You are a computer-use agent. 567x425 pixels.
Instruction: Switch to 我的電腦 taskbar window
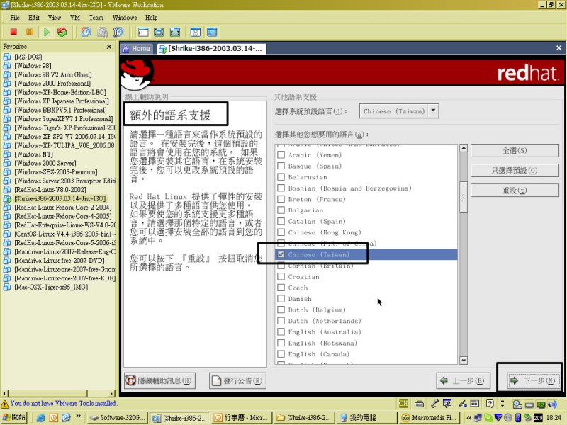click(366, 418)
